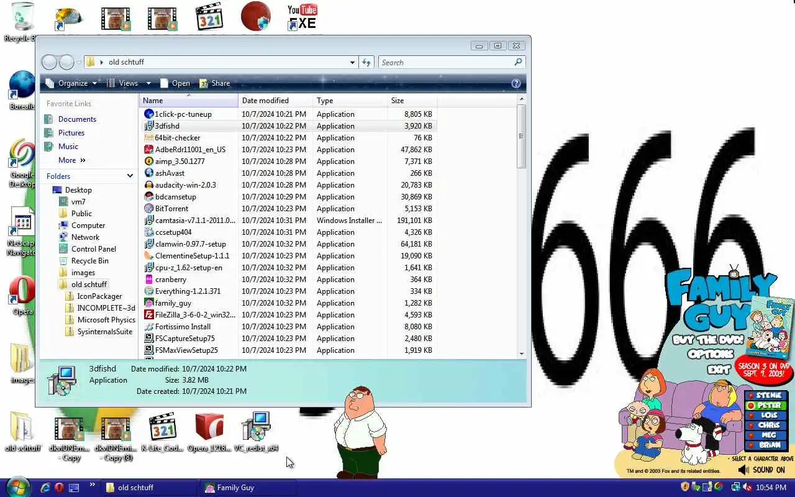
Task: Sort by the Type column header
Action: 350,101
